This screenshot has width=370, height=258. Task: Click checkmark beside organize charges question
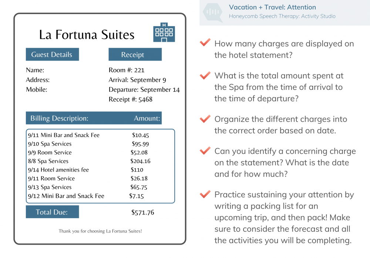(205, 119)
